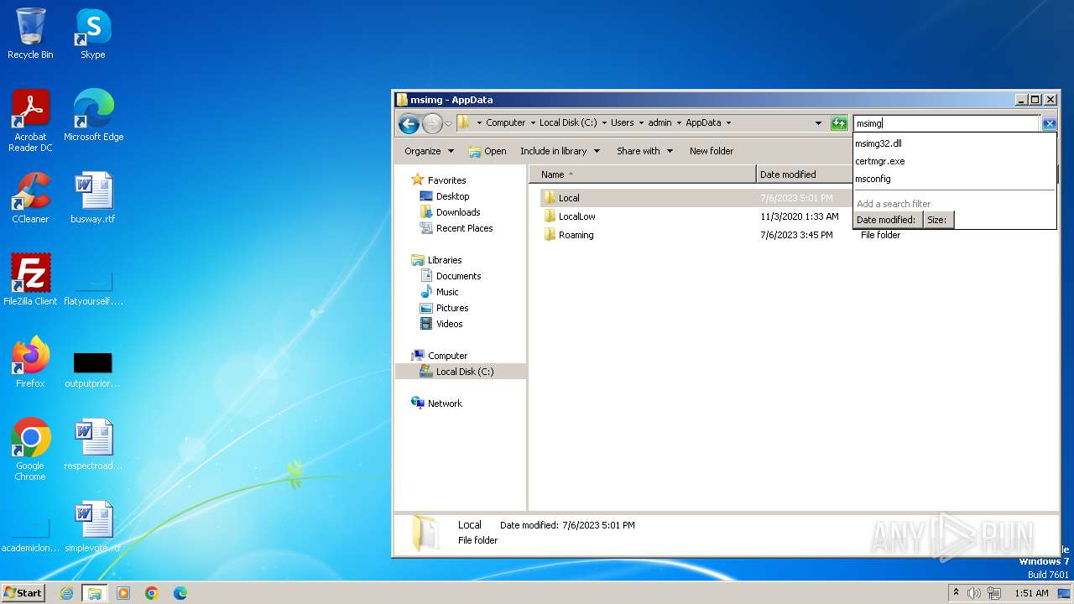Click in the msimg search field

tap(946, 123)
